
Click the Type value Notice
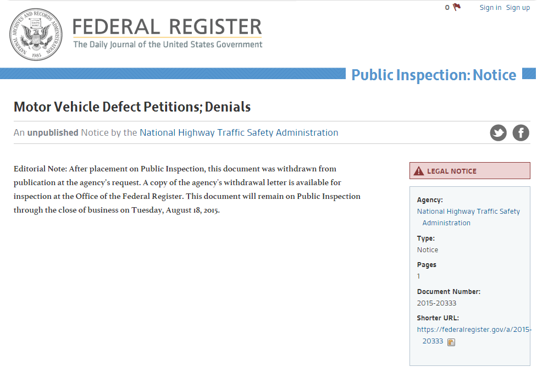click(428, 250)
